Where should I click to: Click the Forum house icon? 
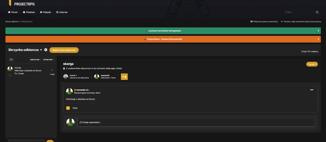pyautogui.click(x=9, y=12)
